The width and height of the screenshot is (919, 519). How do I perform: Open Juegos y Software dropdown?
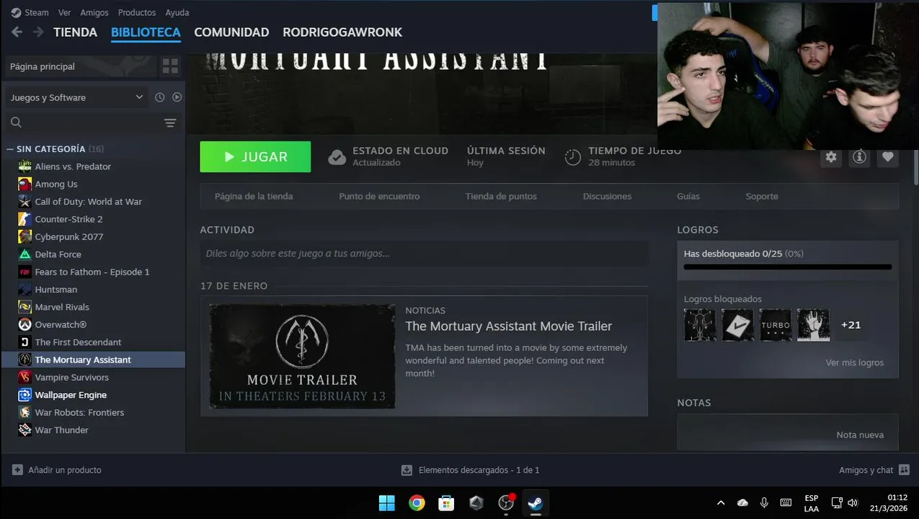[76, 97]
